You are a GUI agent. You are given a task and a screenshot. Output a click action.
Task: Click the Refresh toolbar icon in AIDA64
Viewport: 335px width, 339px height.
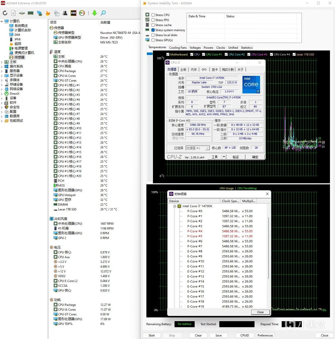click(5, 13)
